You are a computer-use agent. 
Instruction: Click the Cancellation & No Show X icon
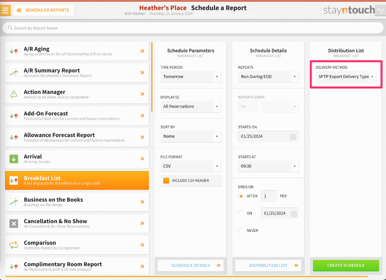[x=14, y=223]
